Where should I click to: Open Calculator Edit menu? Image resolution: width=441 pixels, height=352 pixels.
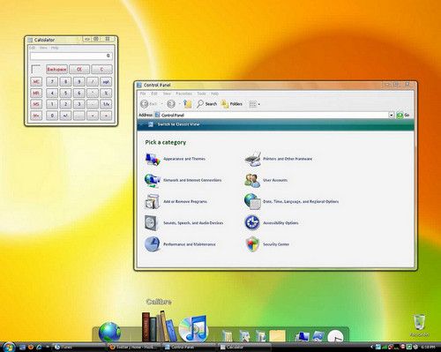pos(32,48)
